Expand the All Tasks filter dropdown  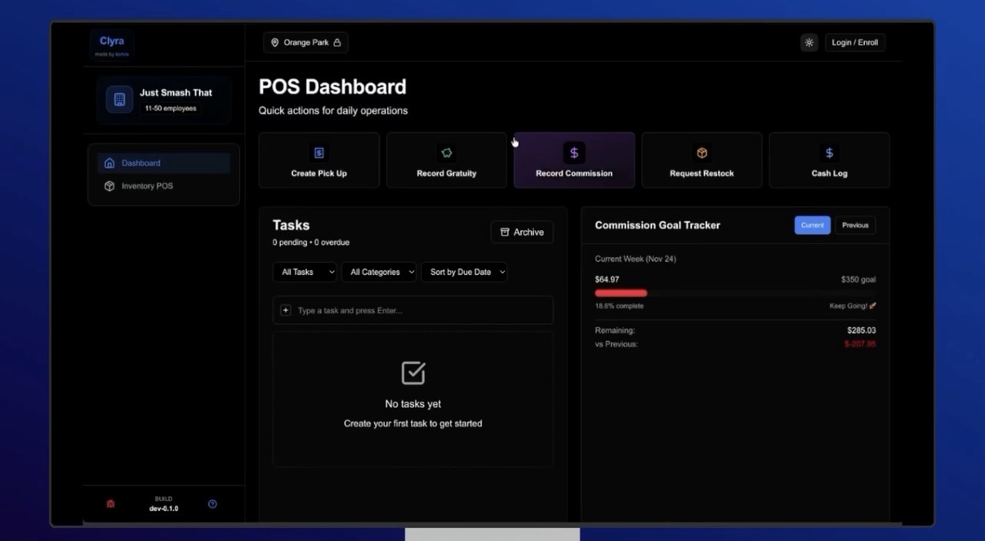tap(305, 272)
